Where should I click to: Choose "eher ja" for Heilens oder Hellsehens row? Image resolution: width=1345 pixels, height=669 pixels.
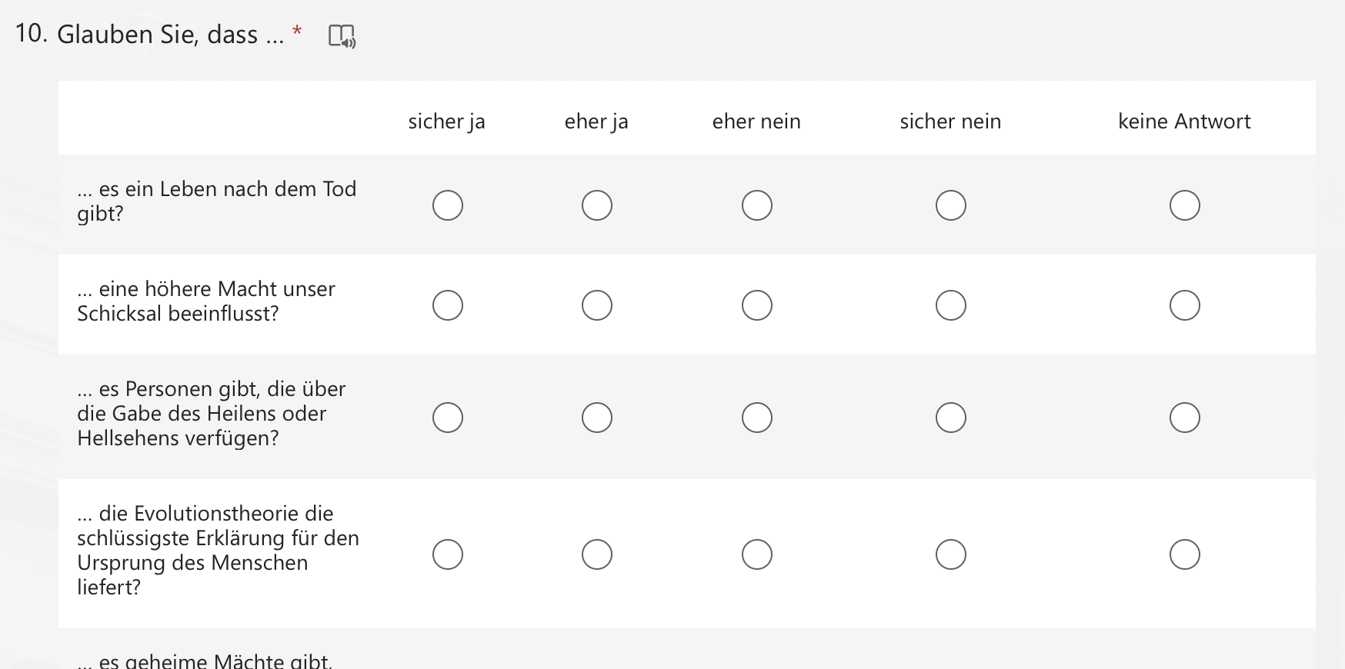(597, 418)
